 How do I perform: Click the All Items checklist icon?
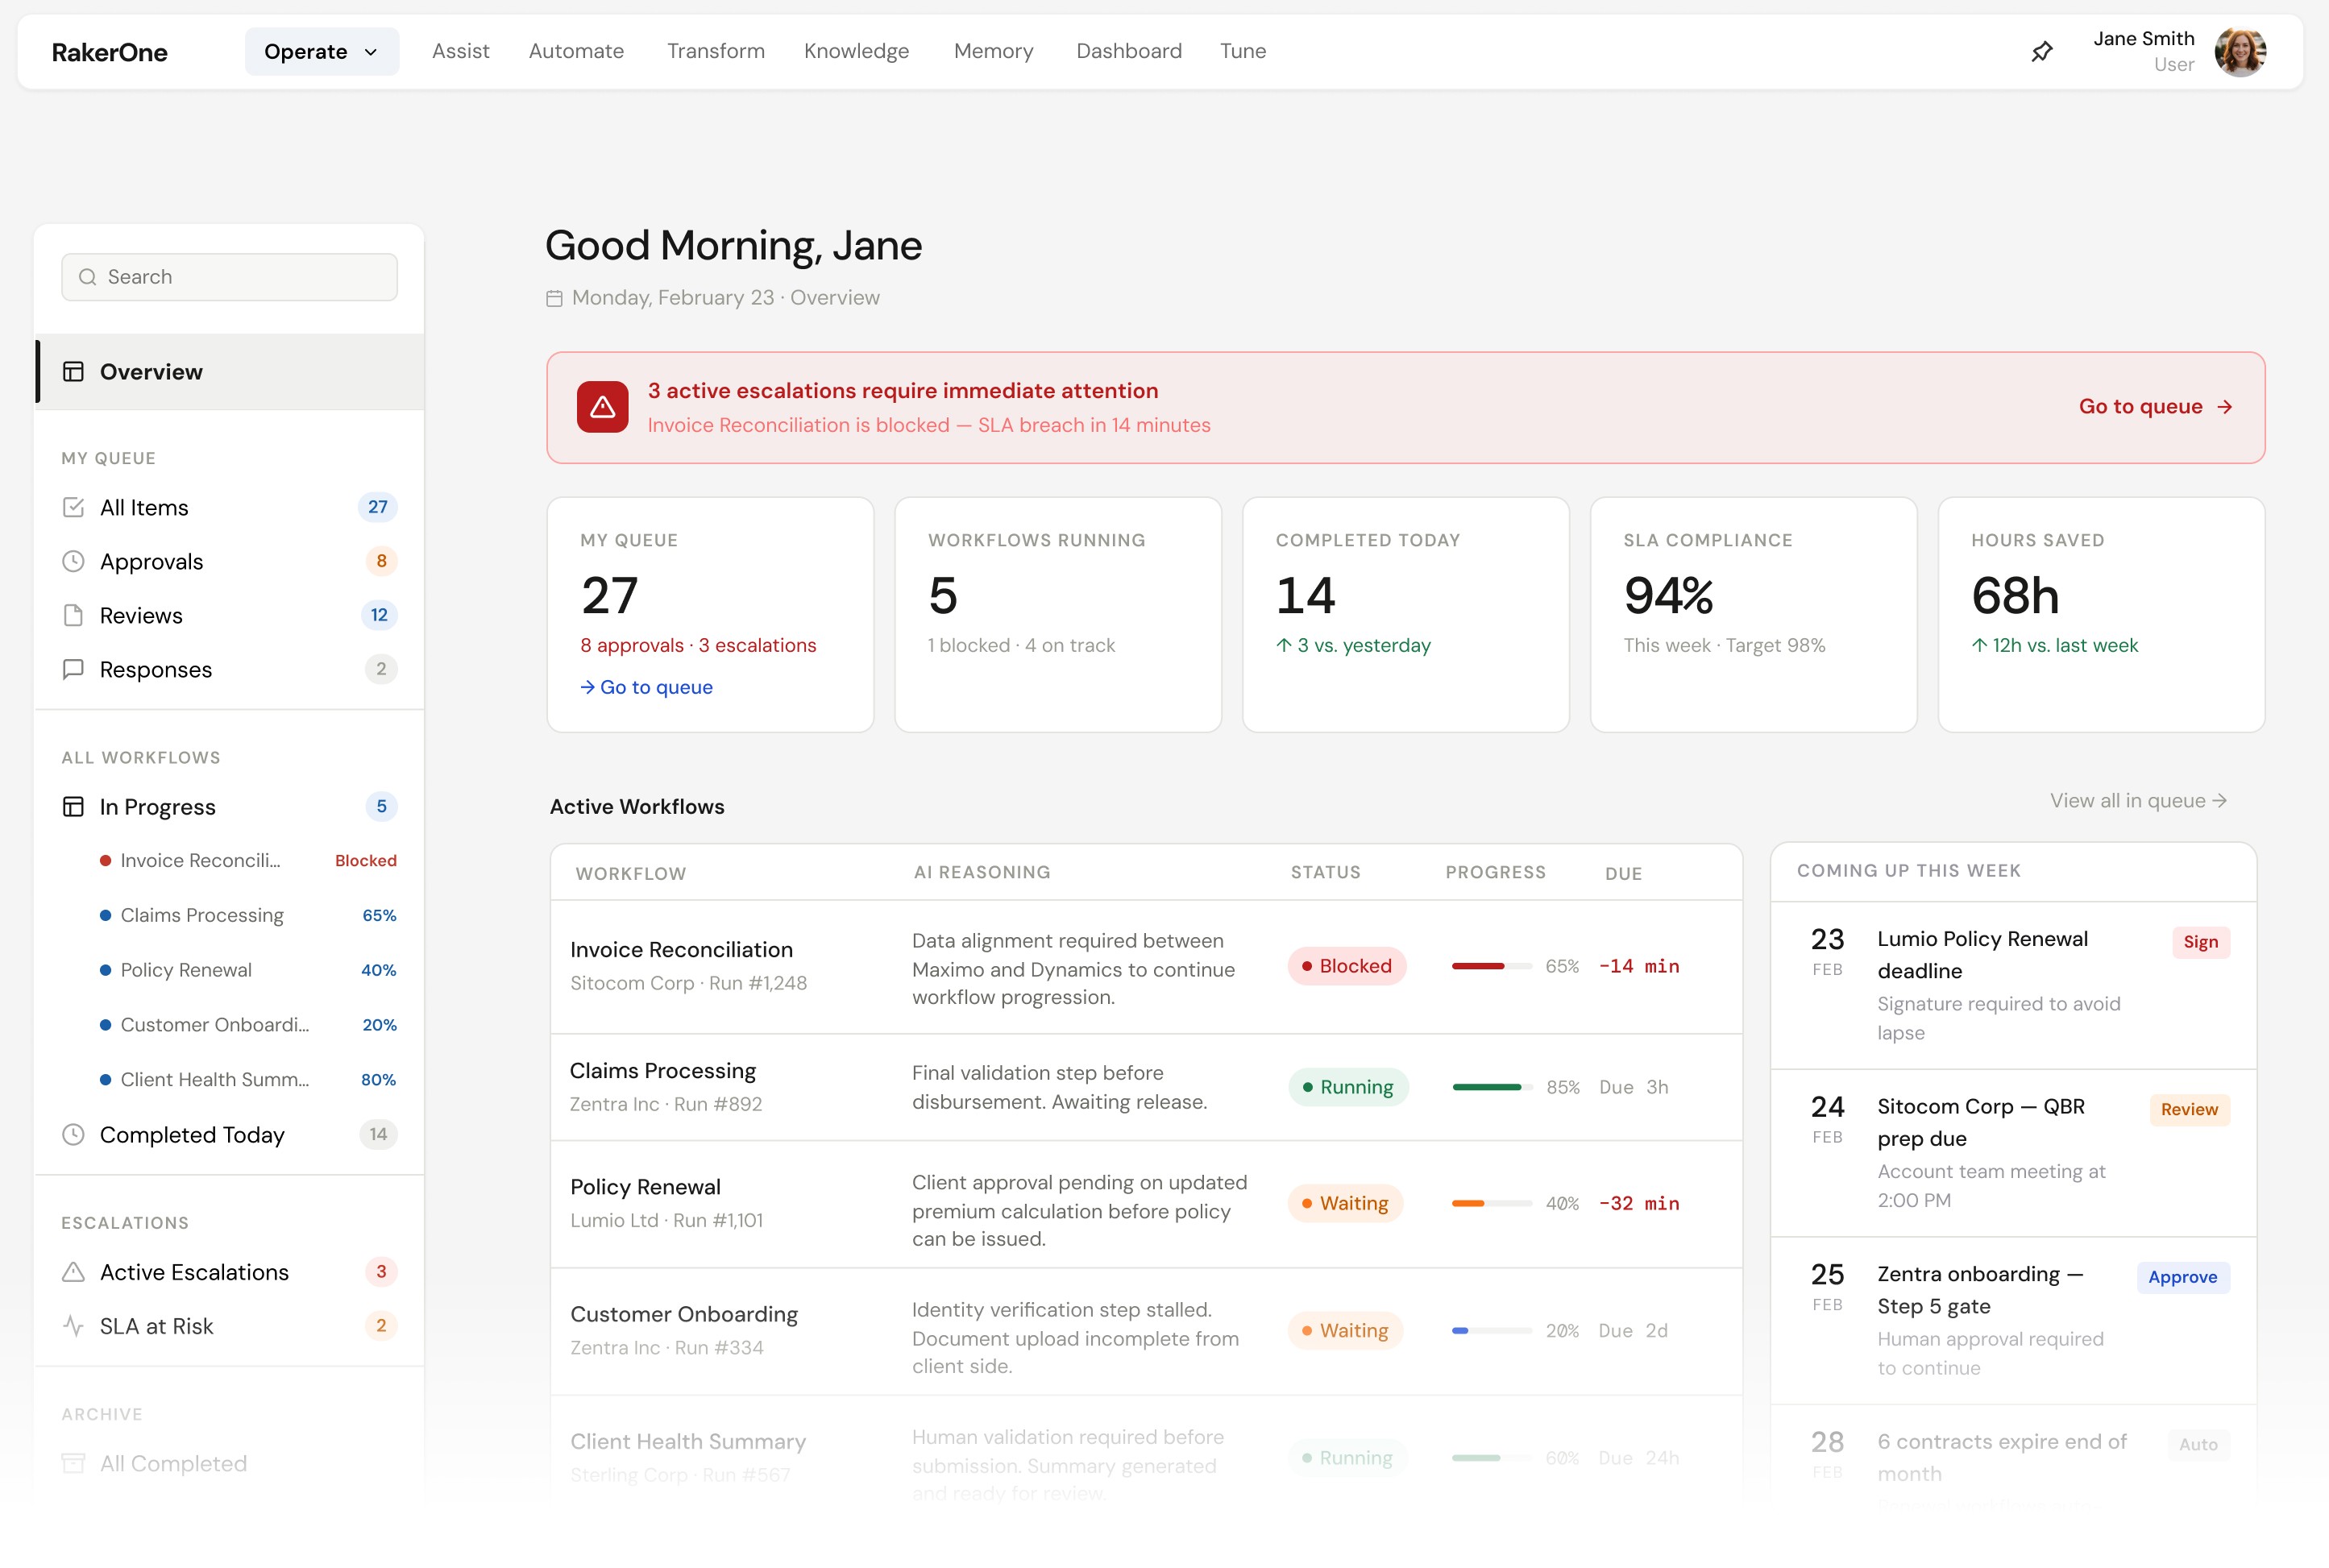(73, 507)
